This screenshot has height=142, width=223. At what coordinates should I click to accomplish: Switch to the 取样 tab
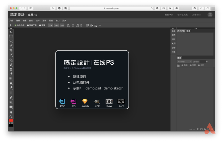point(188,31)
